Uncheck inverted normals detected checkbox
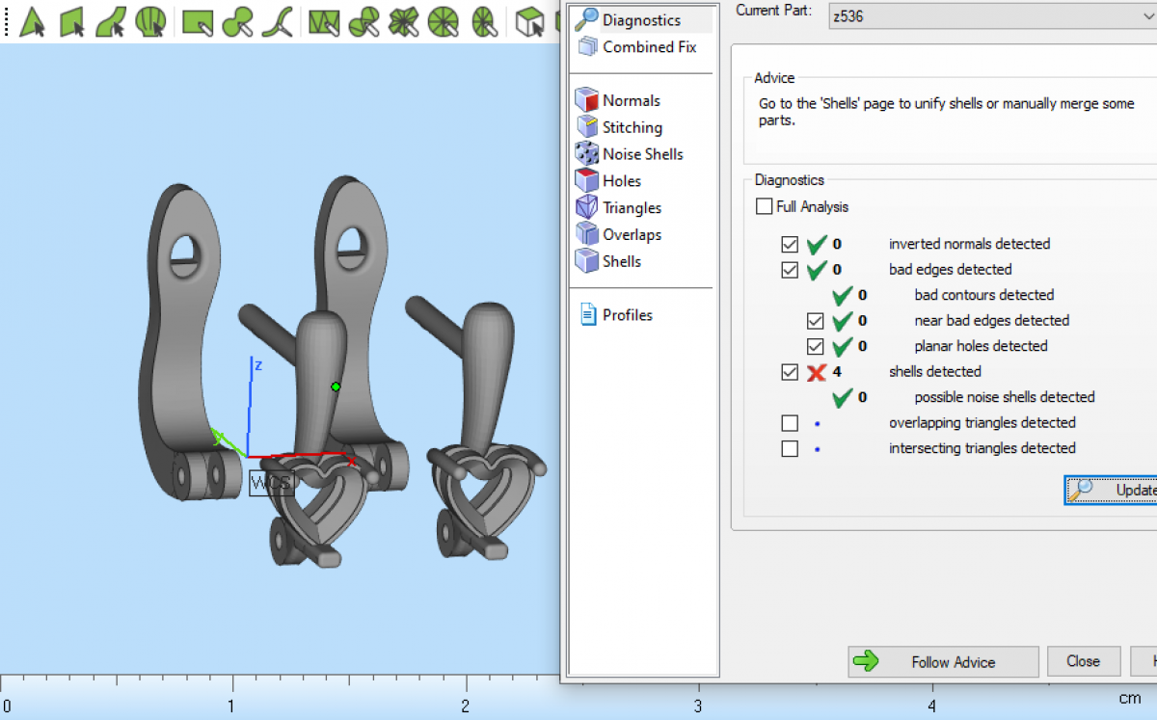Screen dimensions: 1157x720 pos(791,245)
